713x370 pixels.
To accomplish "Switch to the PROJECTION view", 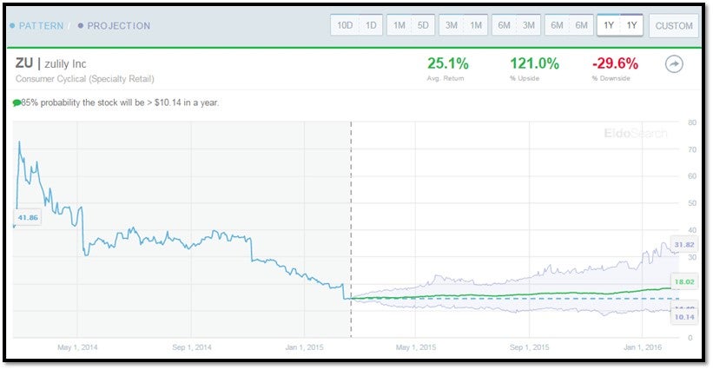I will point(118,26).
